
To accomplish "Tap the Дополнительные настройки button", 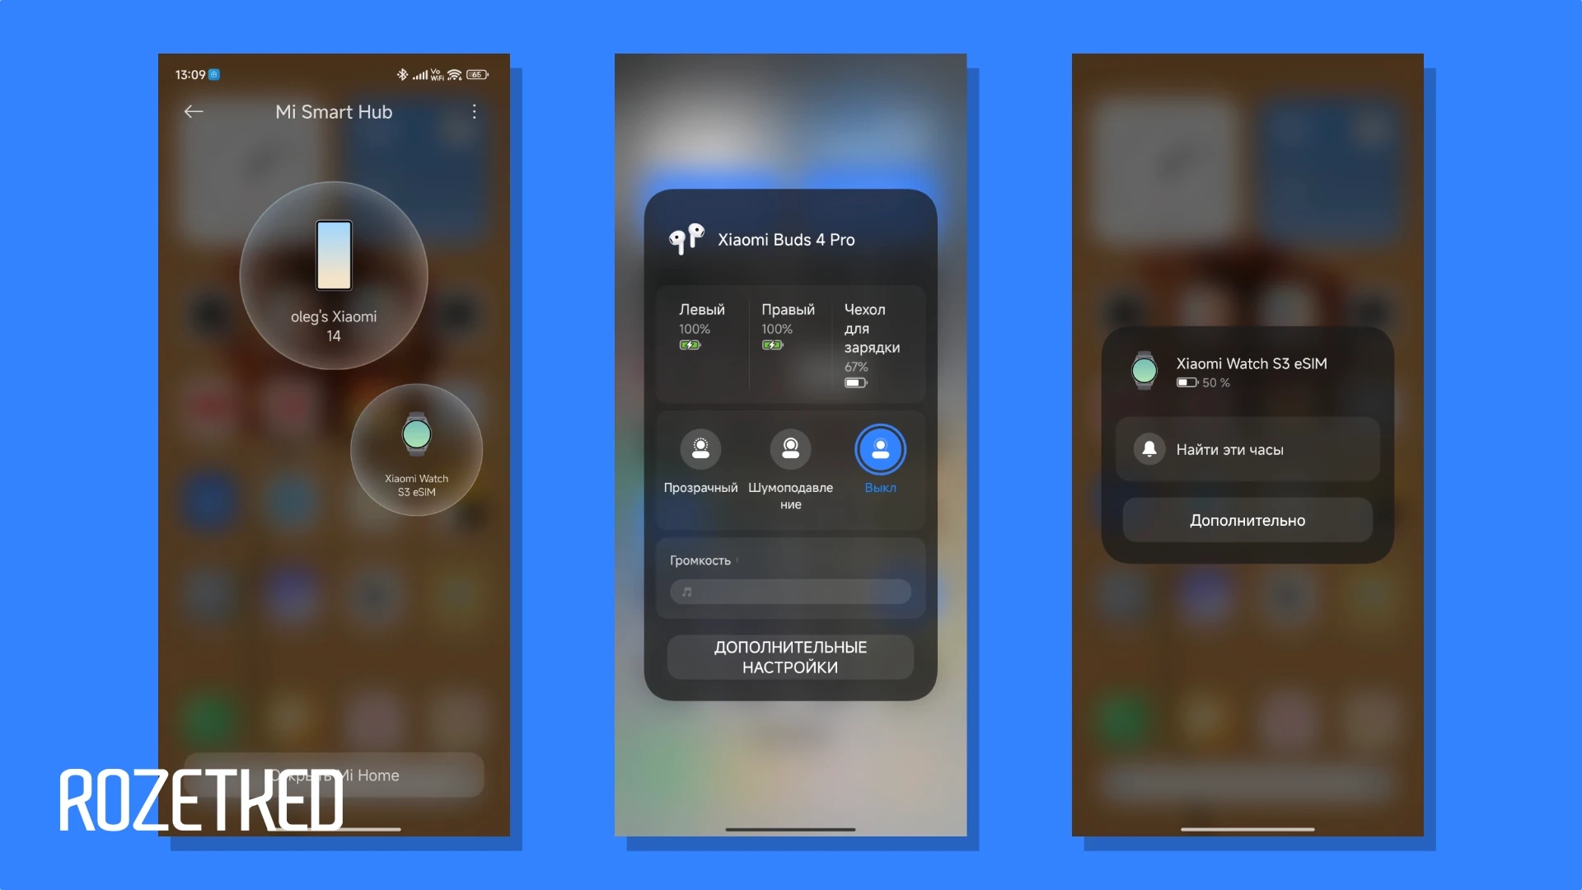I will click(790, 656).
